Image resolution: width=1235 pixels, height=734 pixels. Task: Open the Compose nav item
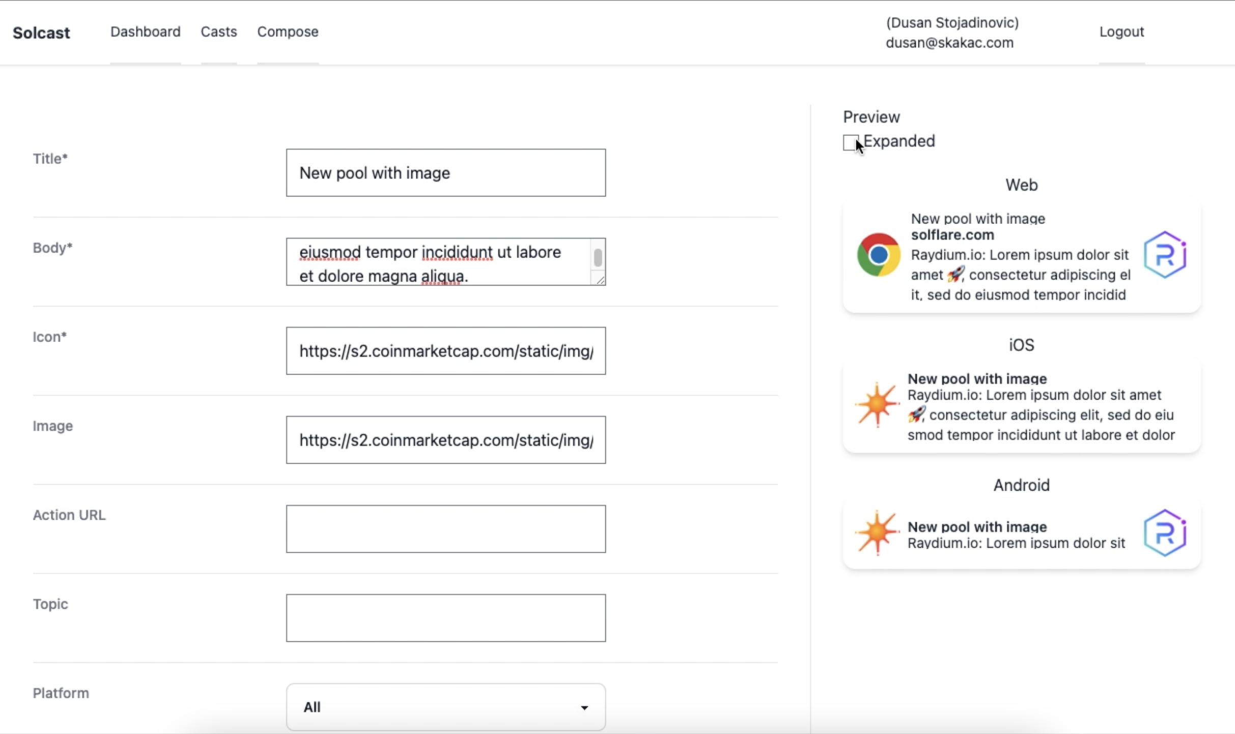(x=288, y=32)
